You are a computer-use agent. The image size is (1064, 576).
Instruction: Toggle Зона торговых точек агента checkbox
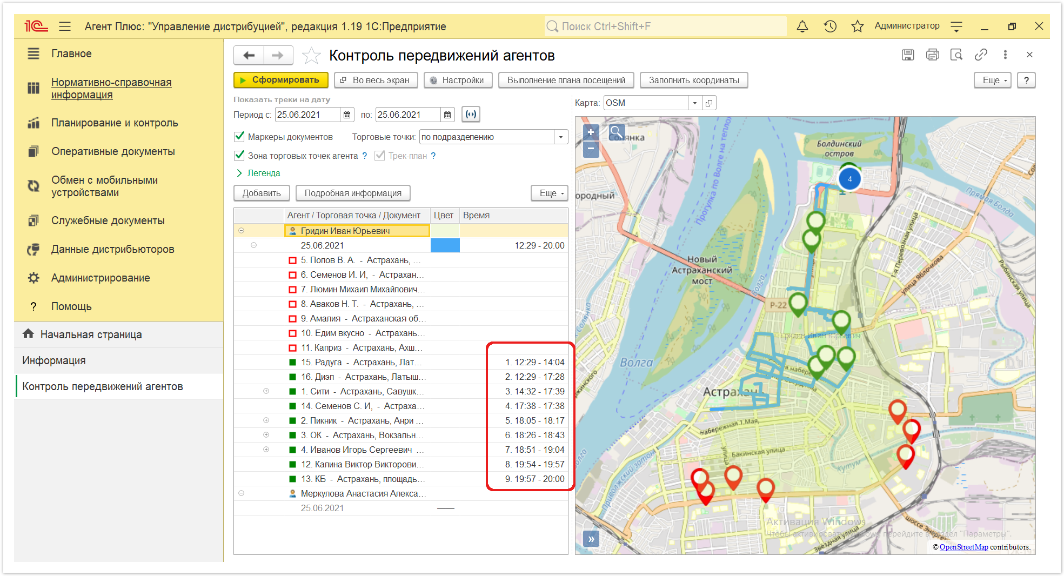click(239, 156)
